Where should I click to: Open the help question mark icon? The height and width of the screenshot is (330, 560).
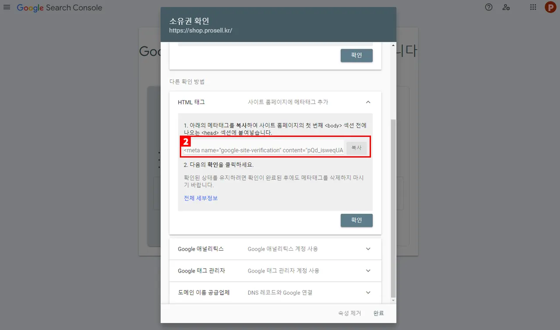(x=489, y=7)
